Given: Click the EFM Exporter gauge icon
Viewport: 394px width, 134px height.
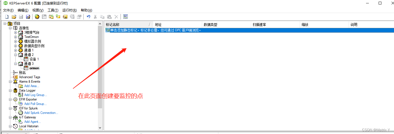Looking at the screenshot, I should click(x=15, y=99).
